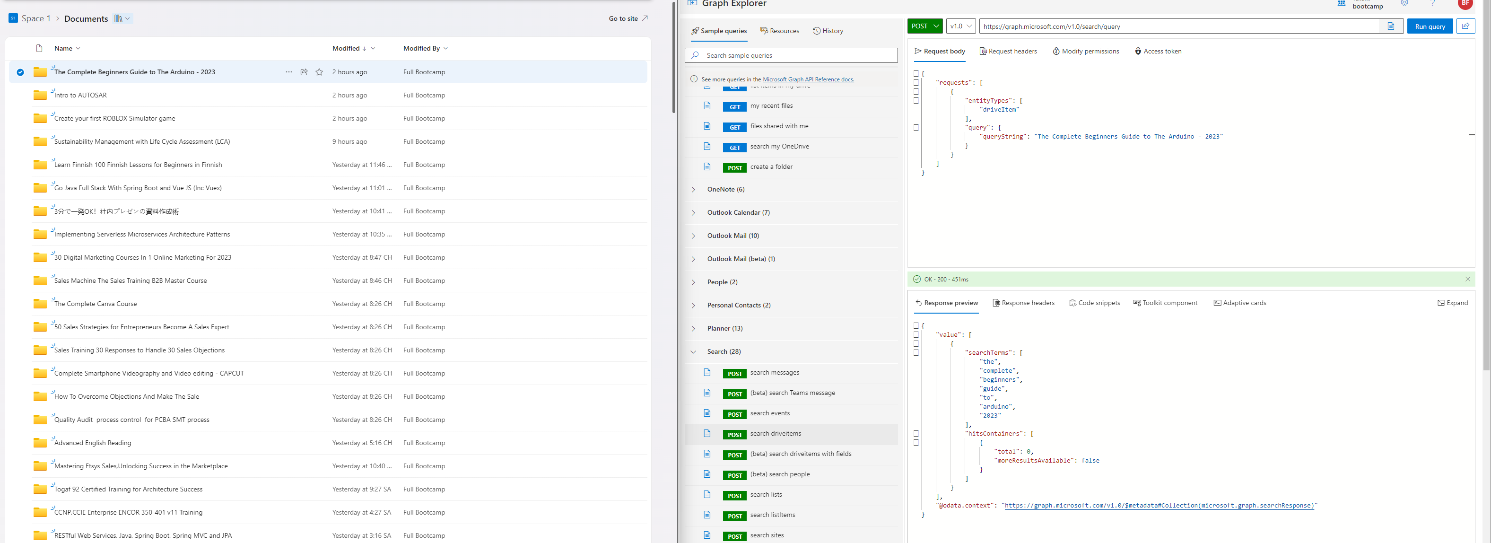Click the share icon on the Arduino folder row
The image size is (1491, 543).
click(304, 72)
